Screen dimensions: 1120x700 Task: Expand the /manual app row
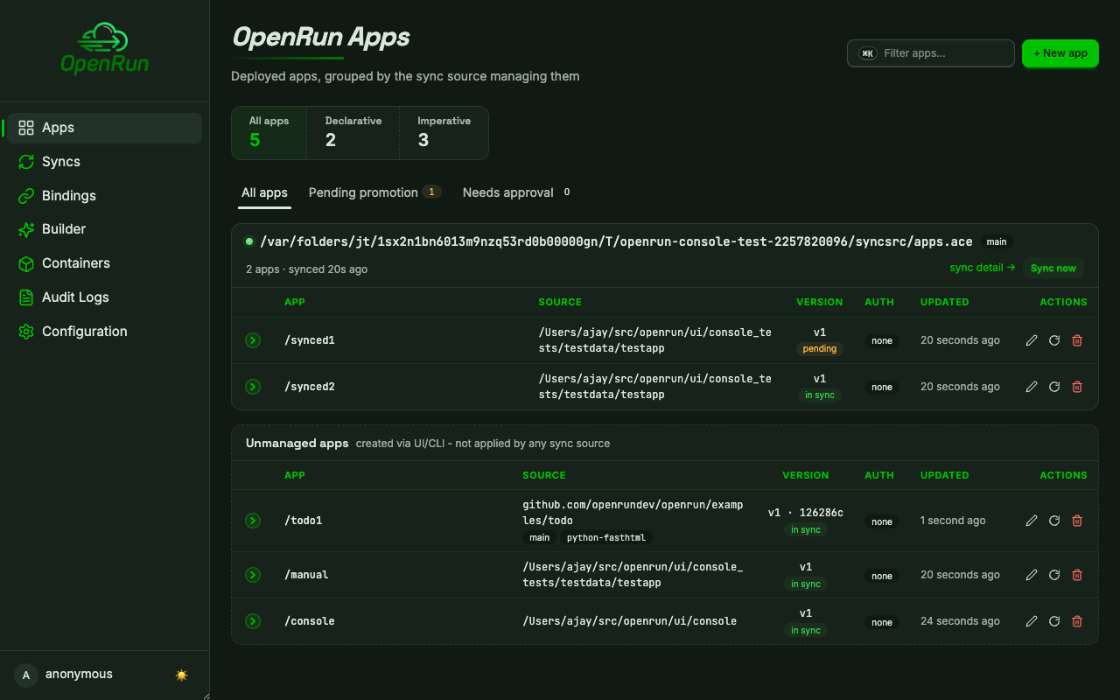coord(253,575)
